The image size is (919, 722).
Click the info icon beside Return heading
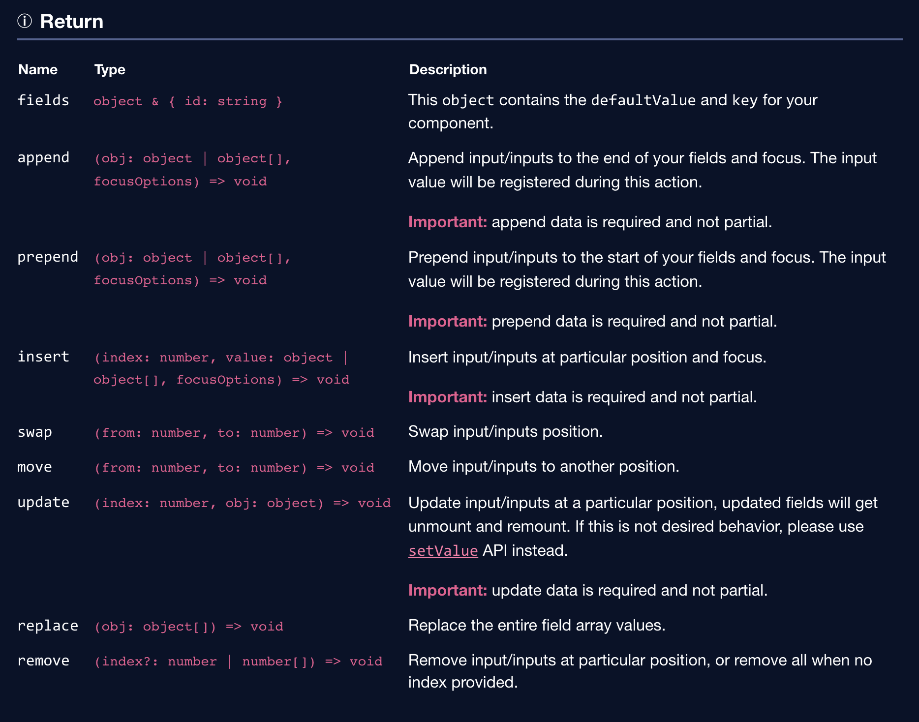[x=25, y=21]
